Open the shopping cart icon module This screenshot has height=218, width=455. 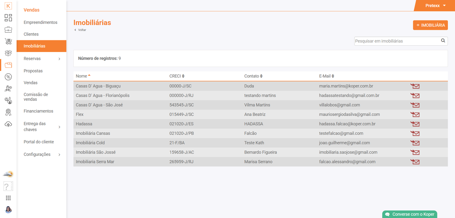(x=8, y=41)
